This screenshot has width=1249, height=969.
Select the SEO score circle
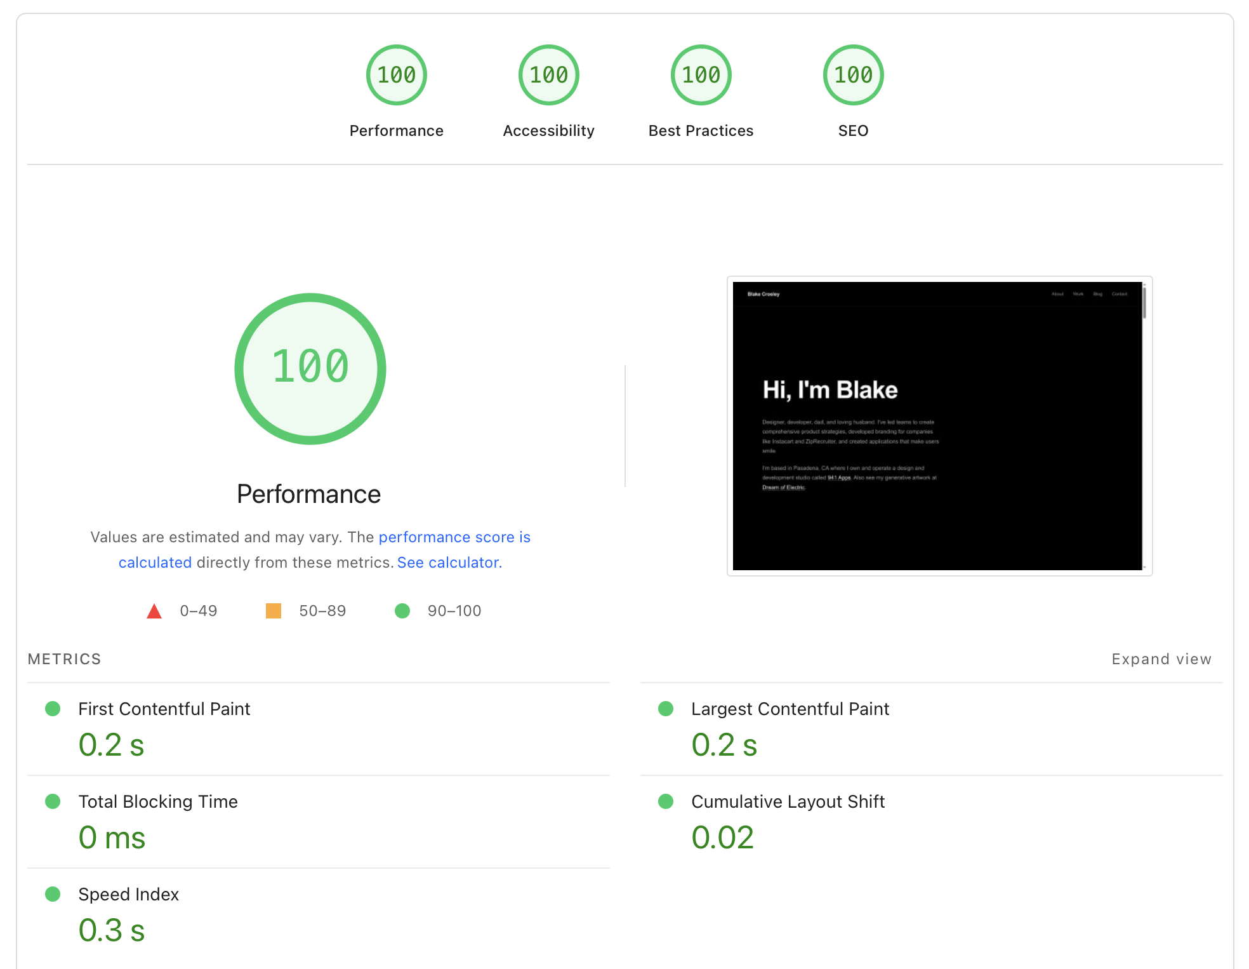click(x=852, y=74)
